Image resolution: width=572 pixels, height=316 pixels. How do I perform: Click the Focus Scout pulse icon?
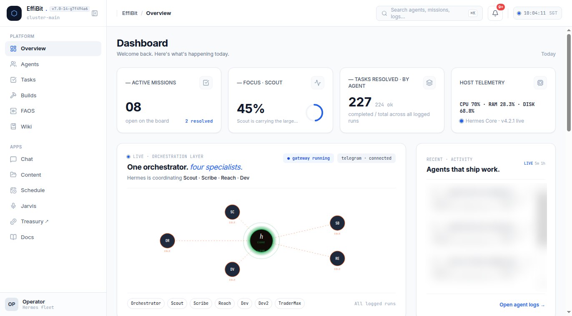pos(318,83)
